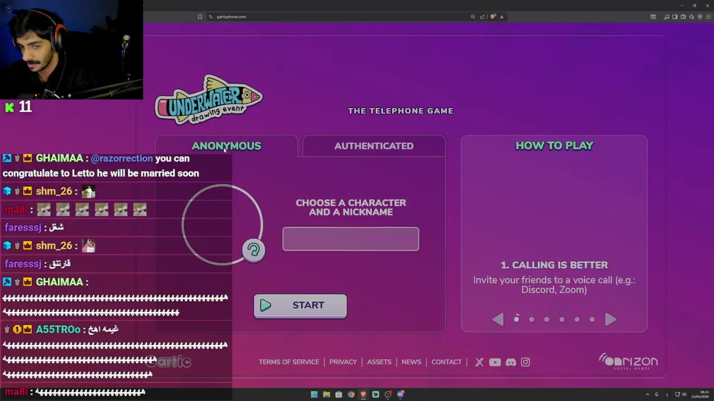The height and width of the screenshot is (401, 714).
Task: Toggle the browser sidebar panel icon
Action: click(675, 17)
